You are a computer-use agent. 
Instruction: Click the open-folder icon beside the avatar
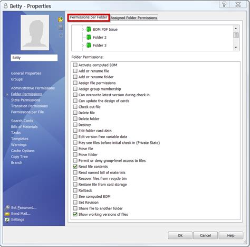61,19
